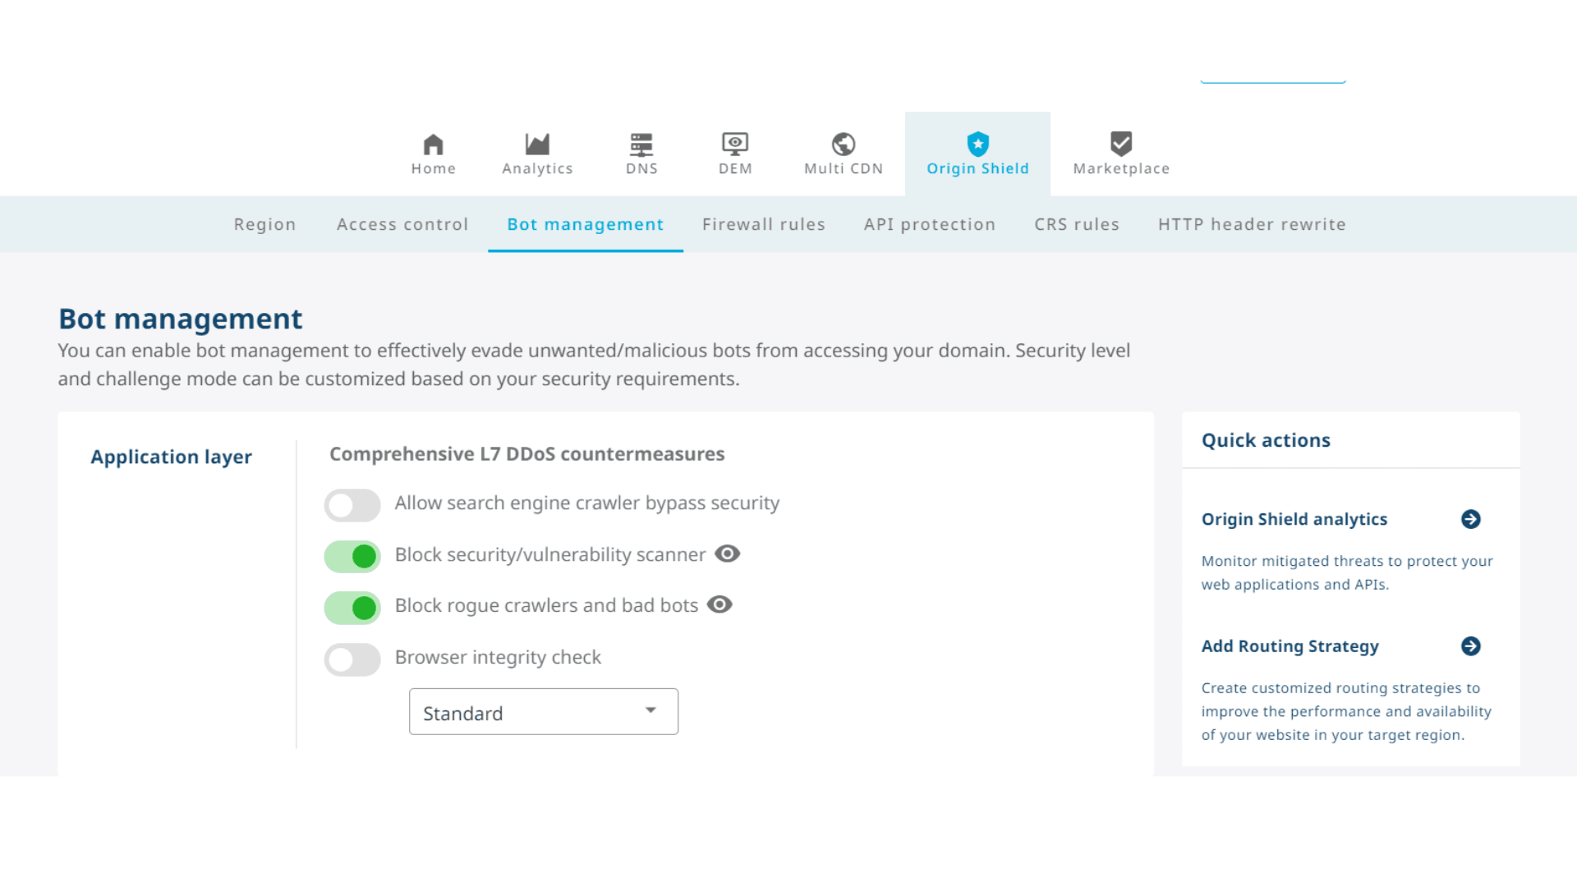Switch to the Region tab
Image resolution: width=1577 pixels, height=887 pixels.
point(264,224)
